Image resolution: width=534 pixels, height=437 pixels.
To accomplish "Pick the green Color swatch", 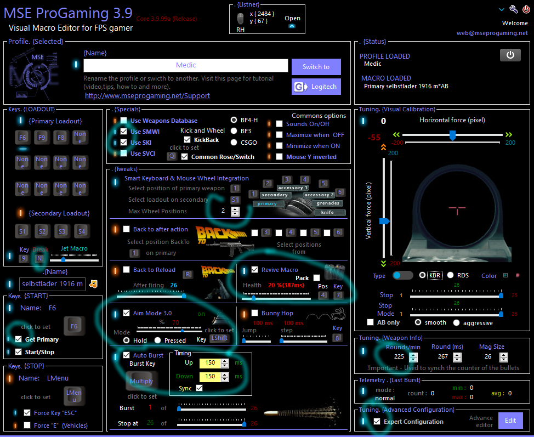I will [x=505, y=275].
